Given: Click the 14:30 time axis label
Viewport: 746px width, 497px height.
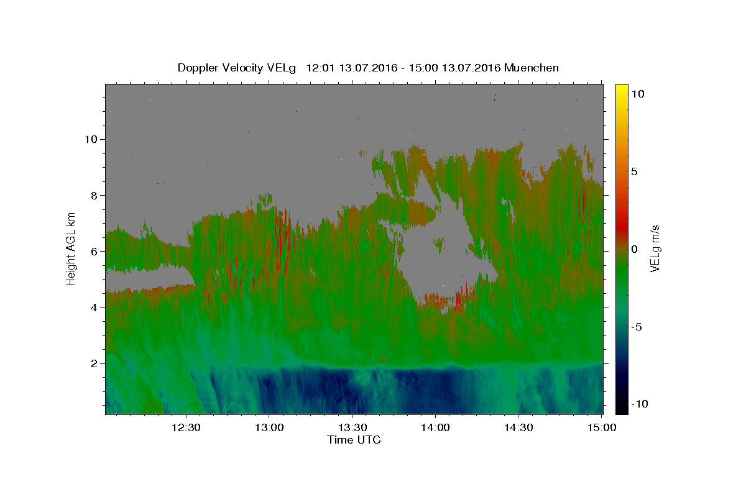Looking at the screenshot, I should [518, 427].
